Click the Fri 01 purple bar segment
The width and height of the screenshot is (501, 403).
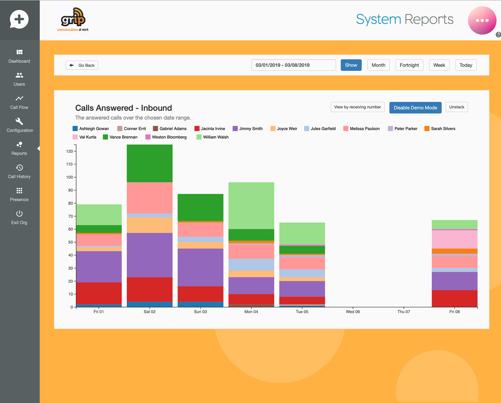pyautogui.click(x=99, y=267)
